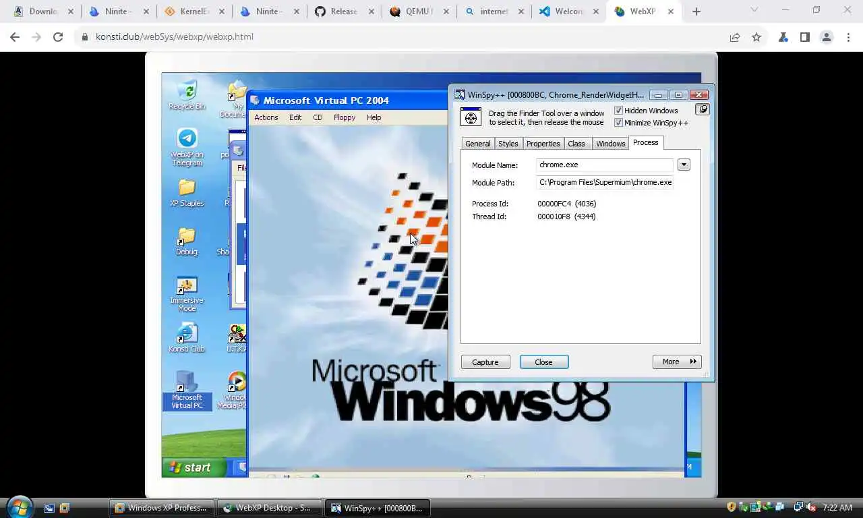Click the Close button in WinSpy++
863x518 pixels.
tap(544, 362)
